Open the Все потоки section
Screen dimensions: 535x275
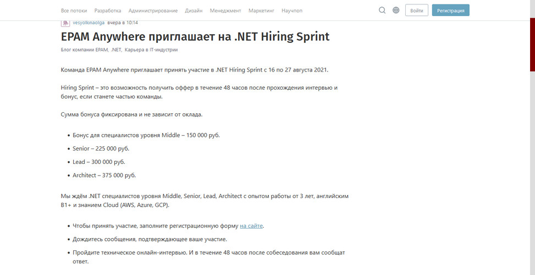[x=74, y=10]
